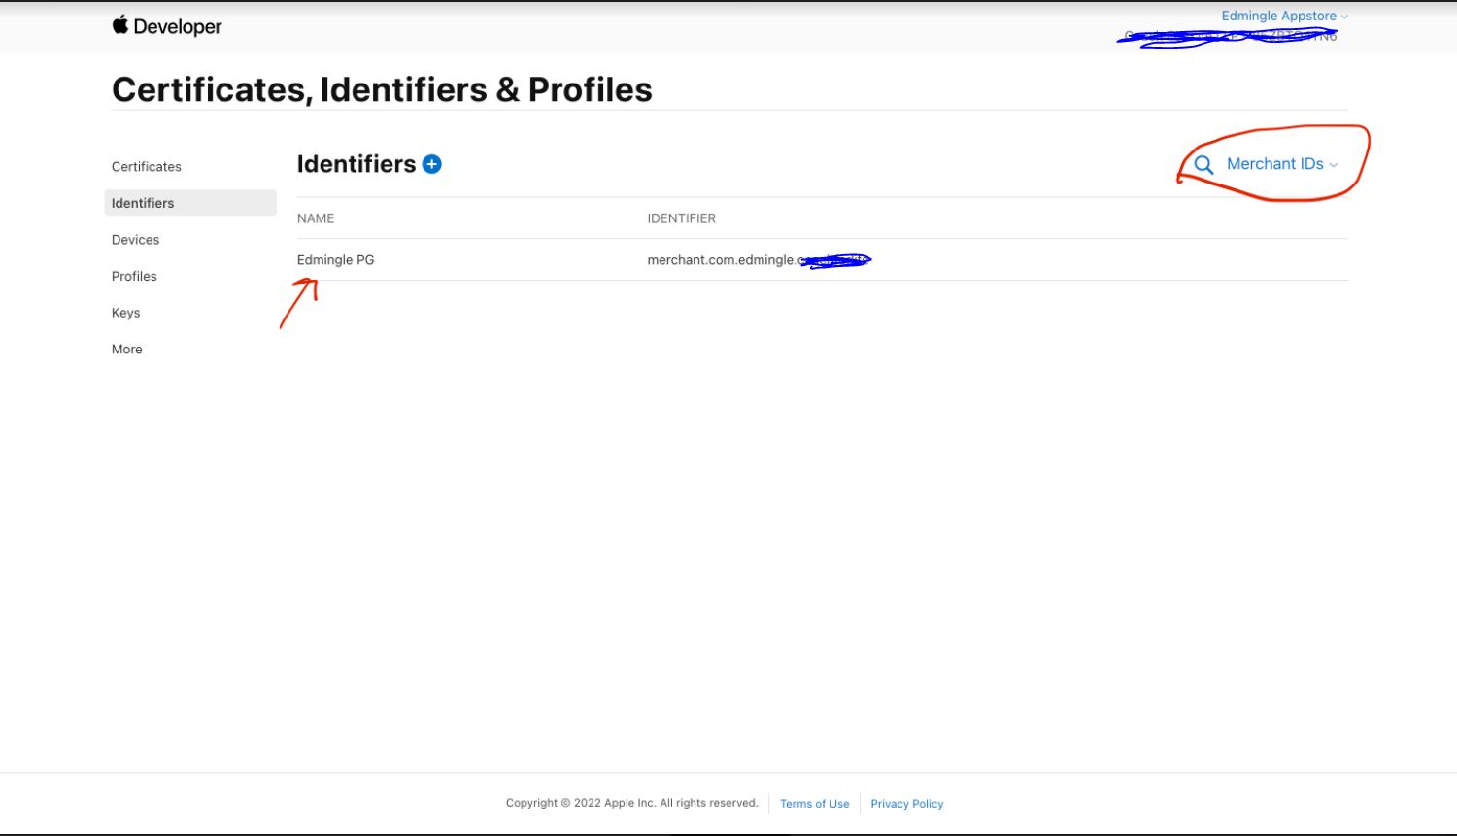The height and width of the screenshot is (836, 1457).
Task: Open the Privacy Policy footer link
Action: point(906,804)
